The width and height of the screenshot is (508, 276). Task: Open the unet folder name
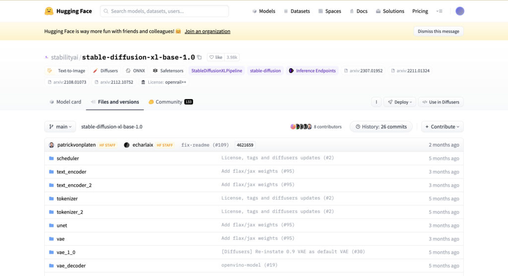pyautogui.click(x=62, y=225)
